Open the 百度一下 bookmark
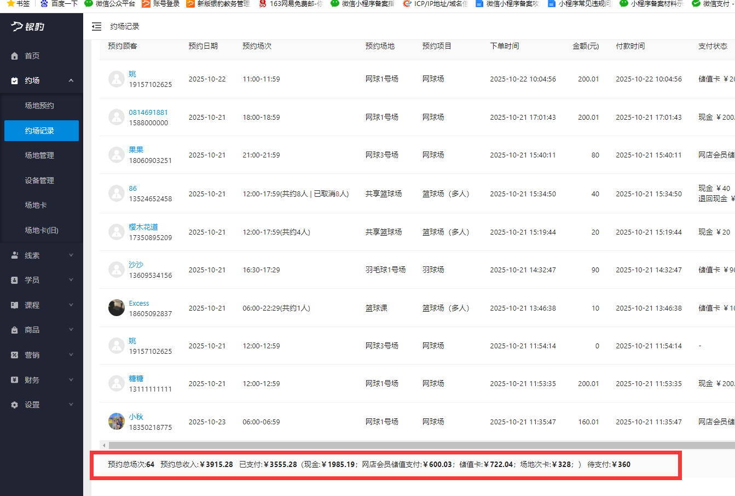Viewport: 735px width, 496px height. click(59, 4)
